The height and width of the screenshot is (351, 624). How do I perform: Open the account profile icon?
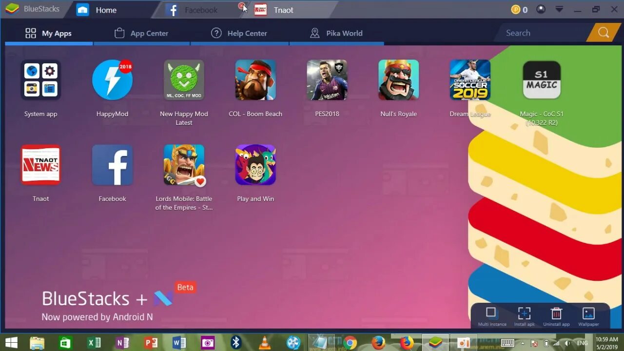[x=541, y=9]
